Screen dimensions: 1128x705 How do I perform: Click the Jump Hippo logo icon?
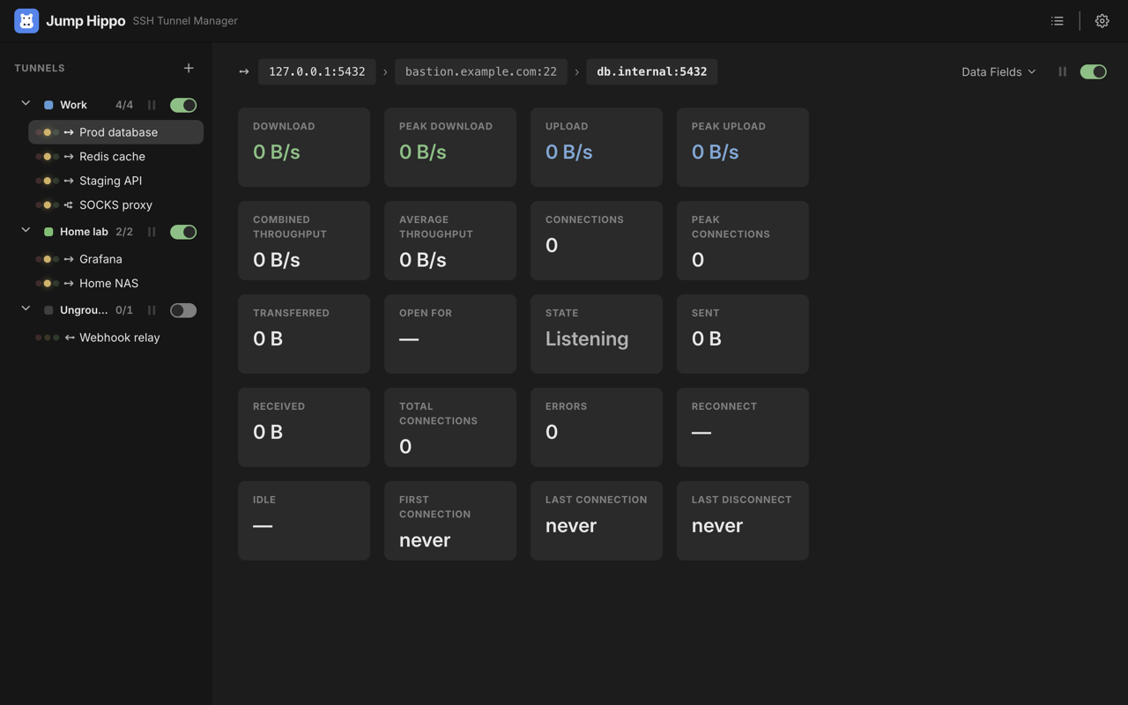26,21
